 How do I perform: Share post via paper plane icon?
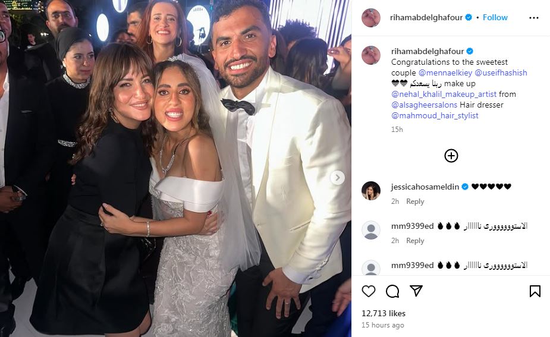[416, 291]
